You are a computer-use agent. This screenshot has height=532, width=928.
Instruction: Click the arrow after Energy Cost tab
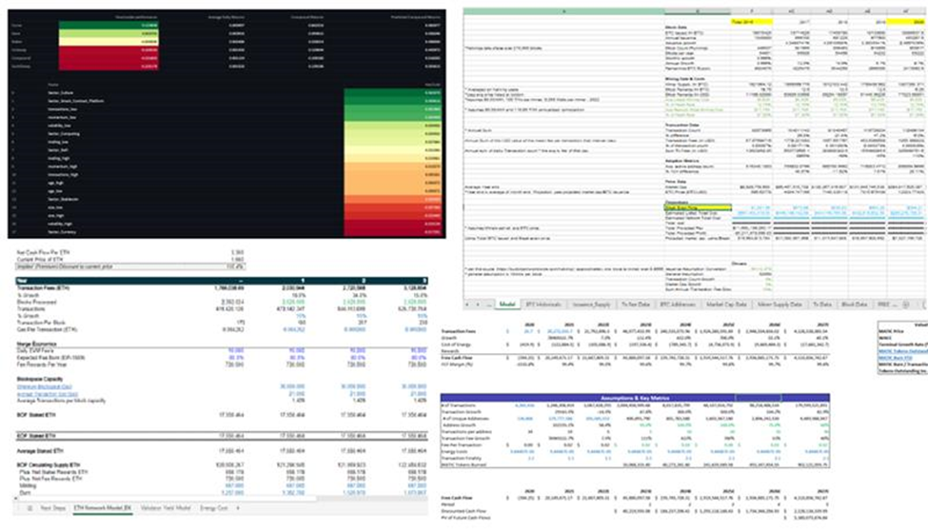(x=238, y=508)
